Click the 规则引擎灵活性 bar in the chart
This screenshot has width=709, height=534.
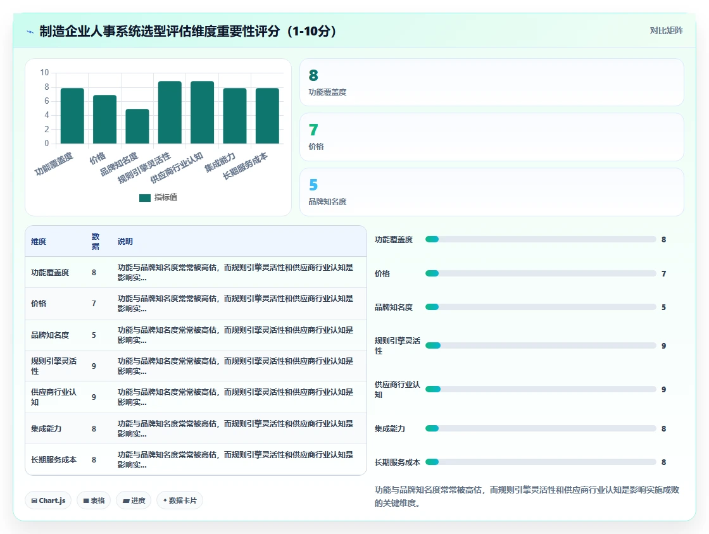click(170, 113)
